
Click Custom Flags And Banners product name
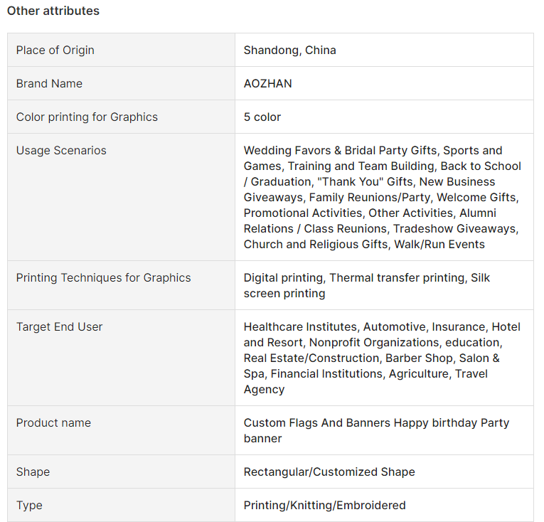tap(376, 430)
